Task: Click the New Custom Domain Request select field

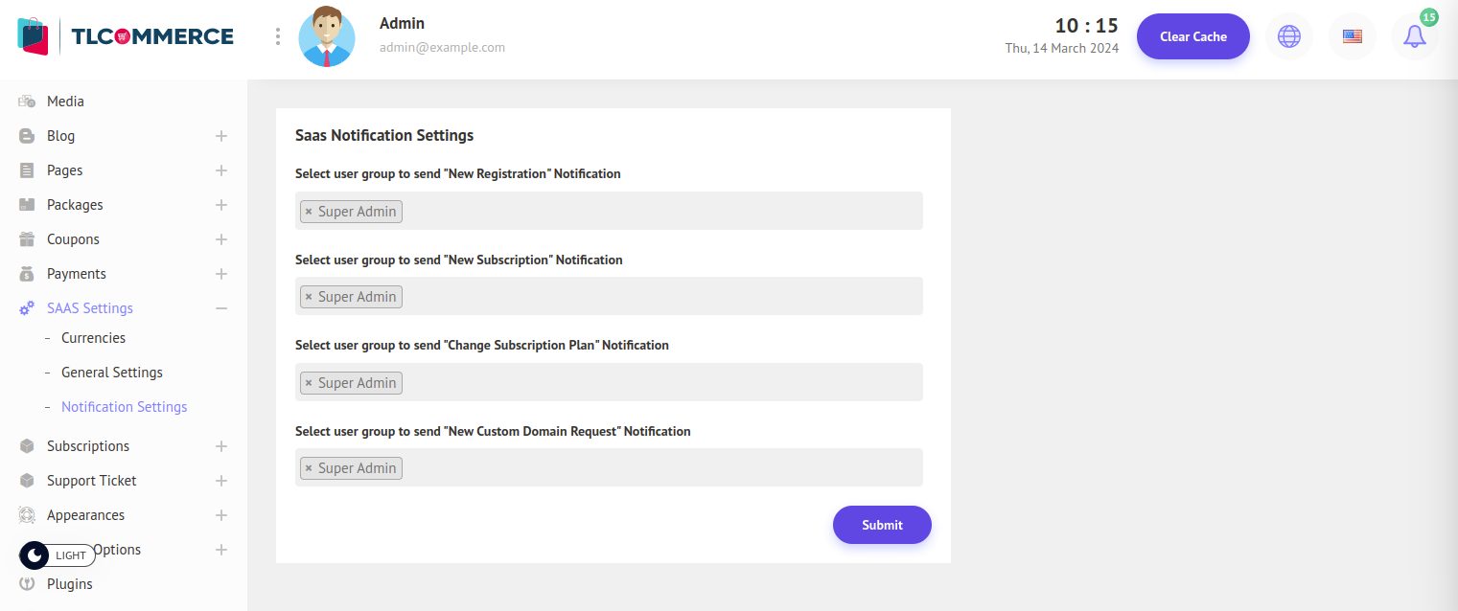Action: click(x=661, y=467)
